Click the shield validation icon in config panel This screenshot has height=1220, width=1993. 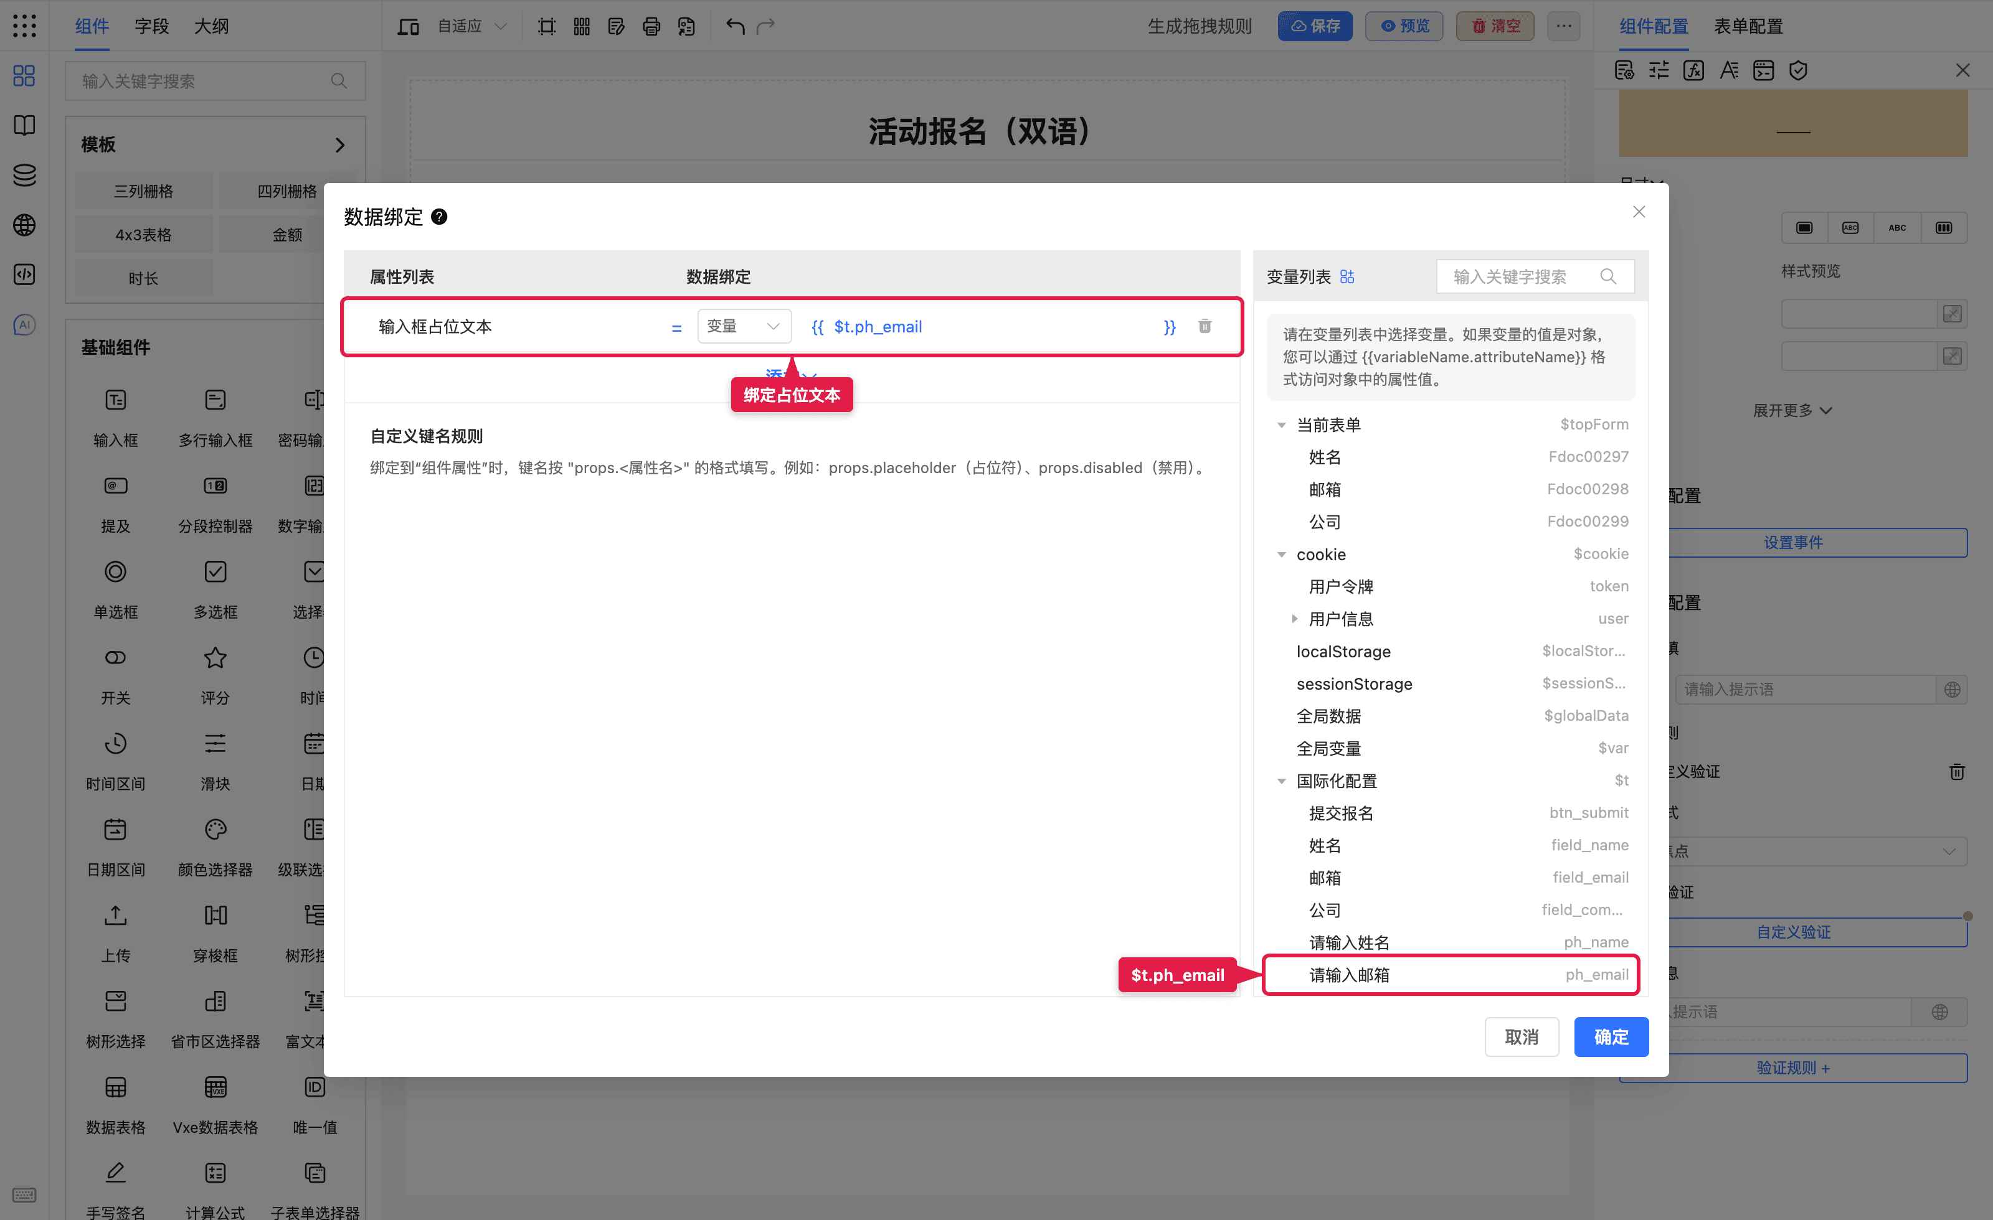(x=1798, y=70)
